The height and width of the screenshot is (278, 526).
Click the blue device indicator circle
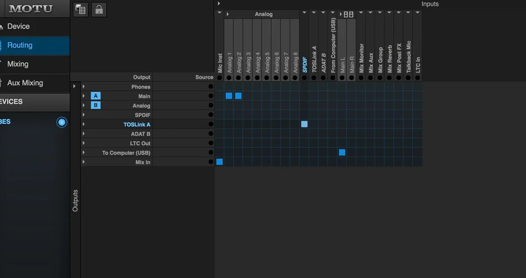pyautogui.click(x=62, y=122)
